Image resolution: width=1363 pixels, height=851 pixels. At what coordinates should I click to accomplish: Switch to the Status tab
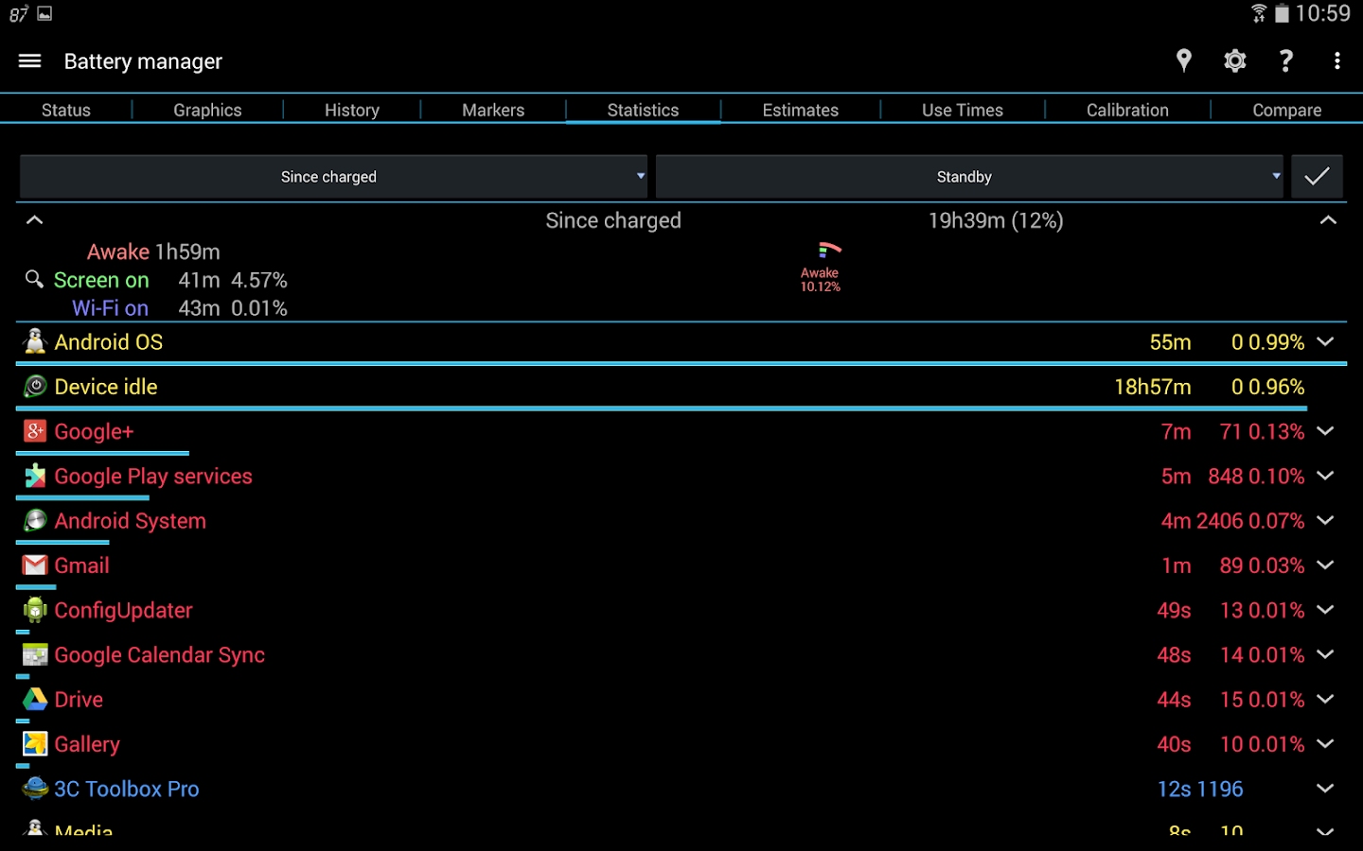(x=66, y=110)
